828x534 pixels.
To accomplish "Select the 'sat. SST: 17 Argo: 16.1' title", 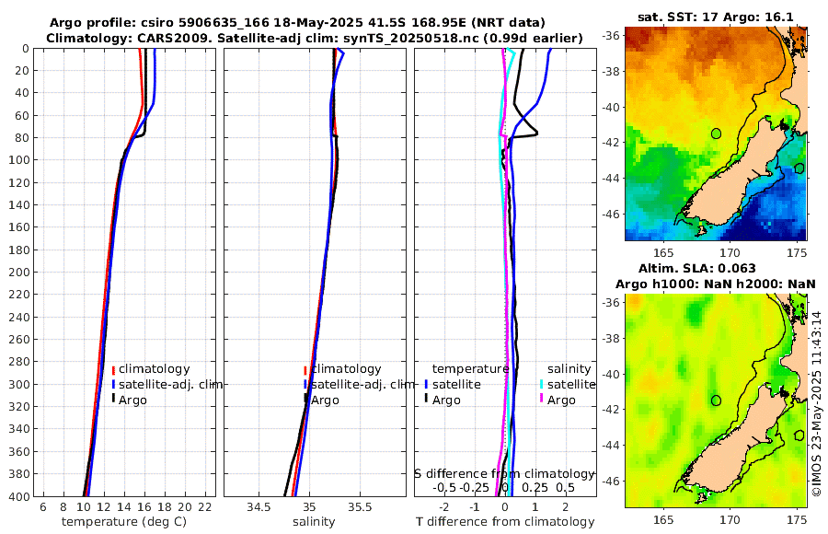I will point(716,17).
